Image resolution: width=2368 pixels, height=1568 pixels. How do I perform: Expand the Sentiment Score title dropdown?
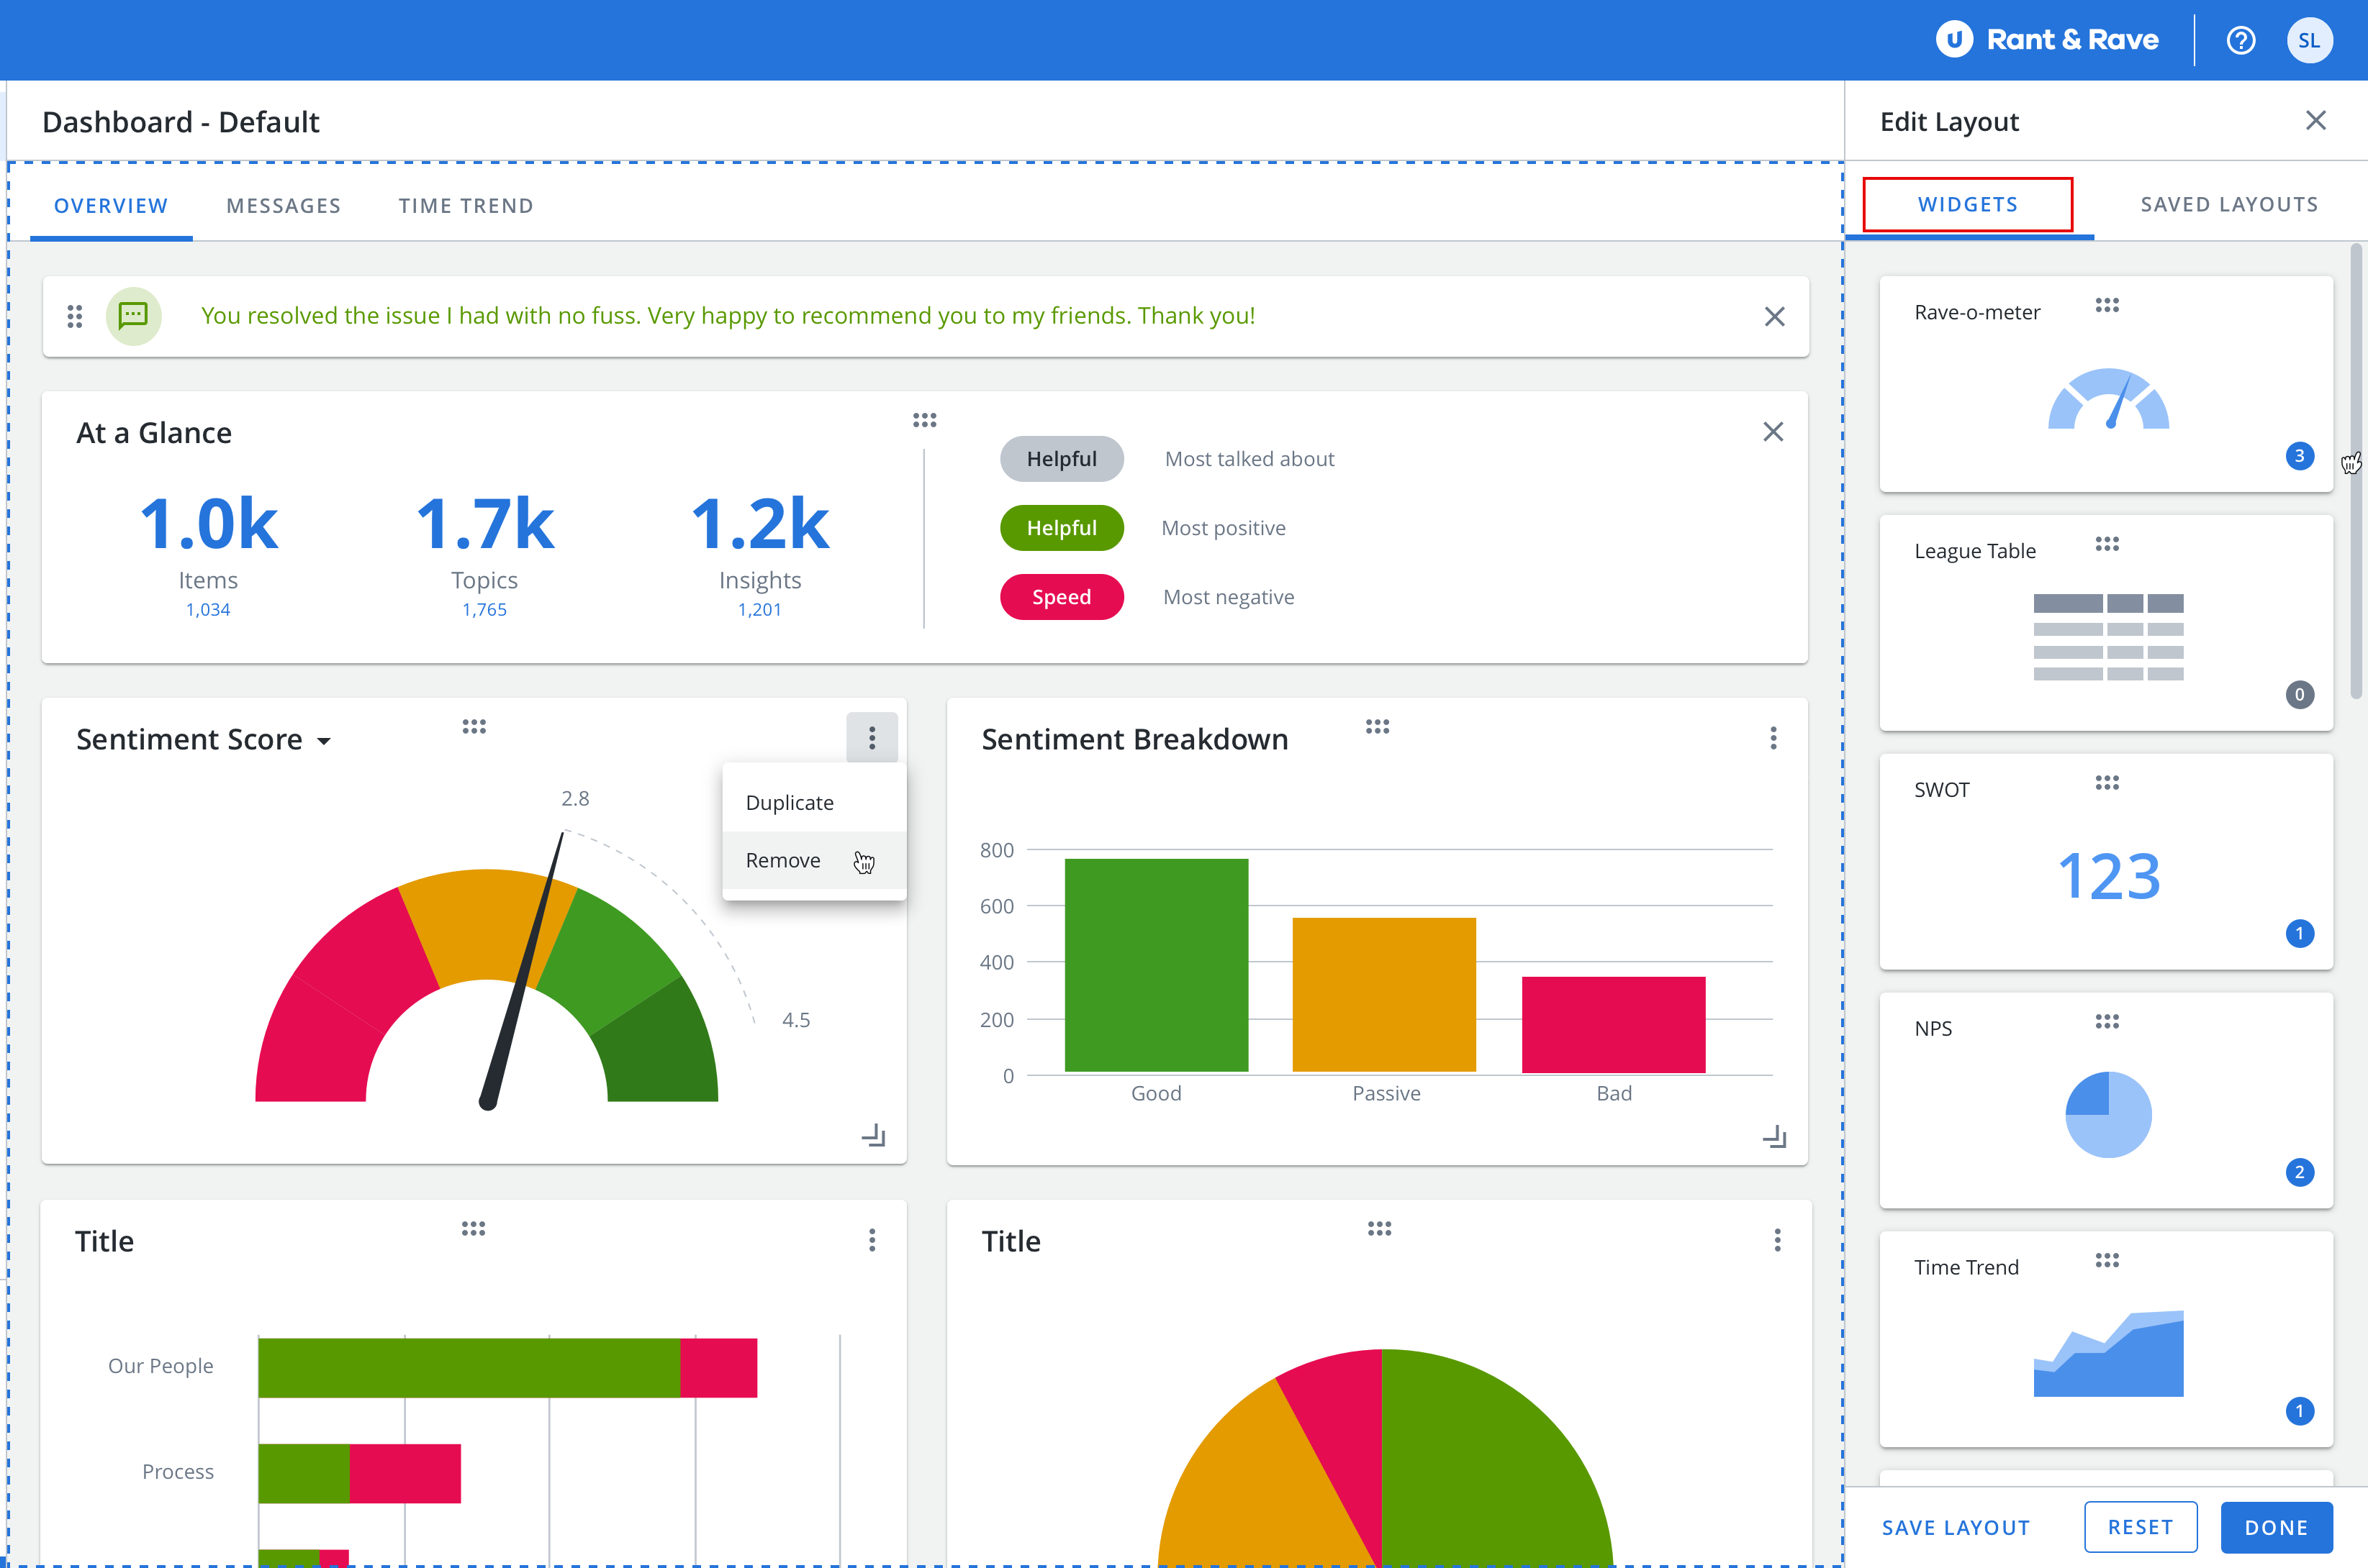point(323,741)
